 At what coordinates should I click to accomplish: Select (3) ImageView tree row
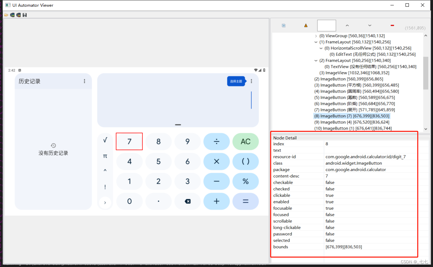tap(354, 73)
